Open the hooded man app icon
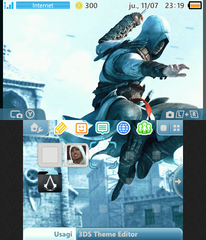This screenshot has height=240, width=206. point(76,155)
